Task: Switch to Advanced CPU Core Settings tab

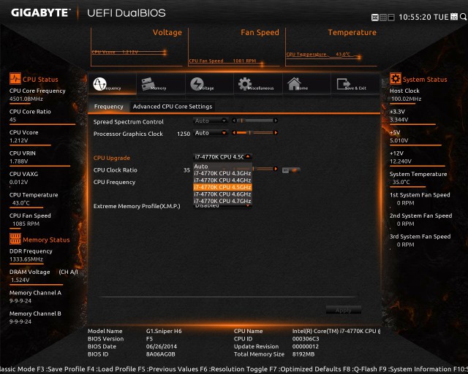Action: pyautogui.click(x=173, y=107)
